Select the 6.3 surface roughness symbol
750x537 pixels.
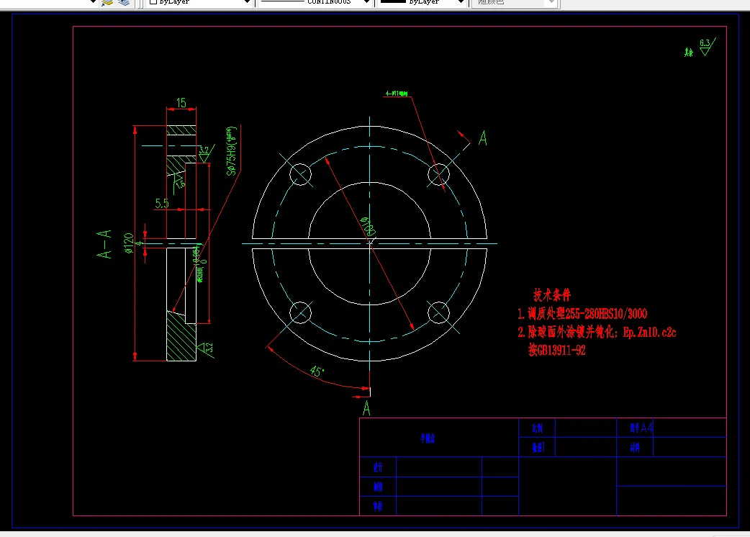pos(707,47)
